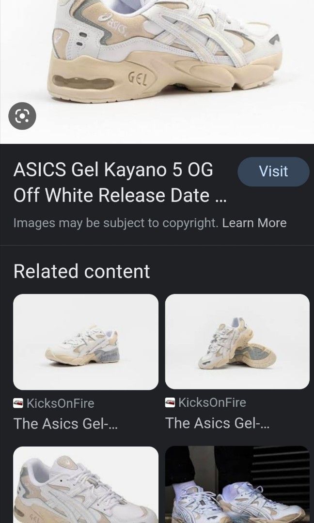Open the Learn More copyright link
Viewport: 314px width, 523px height.
[x=254, y=223]
